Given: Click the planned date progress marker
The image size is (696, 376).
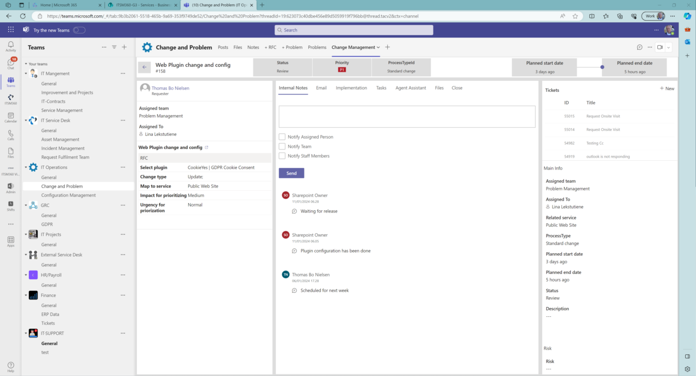Looking at the screenshot, I should [x=602, y=67].
